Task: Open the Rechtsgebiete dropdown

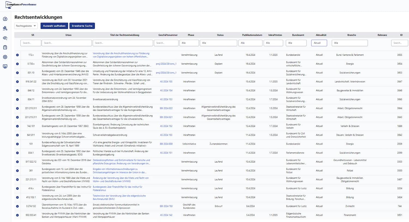Action: click(x=26, y=26)
